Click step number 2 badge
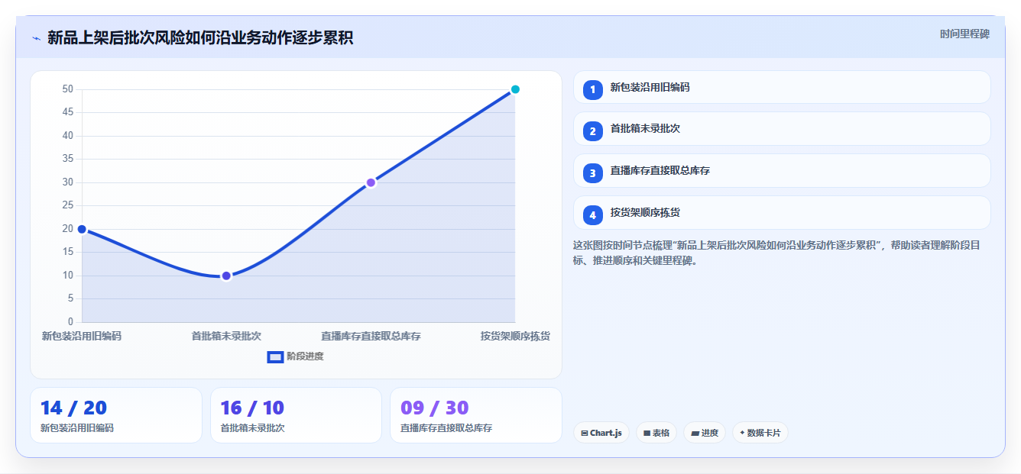 [x=592, y=131]
